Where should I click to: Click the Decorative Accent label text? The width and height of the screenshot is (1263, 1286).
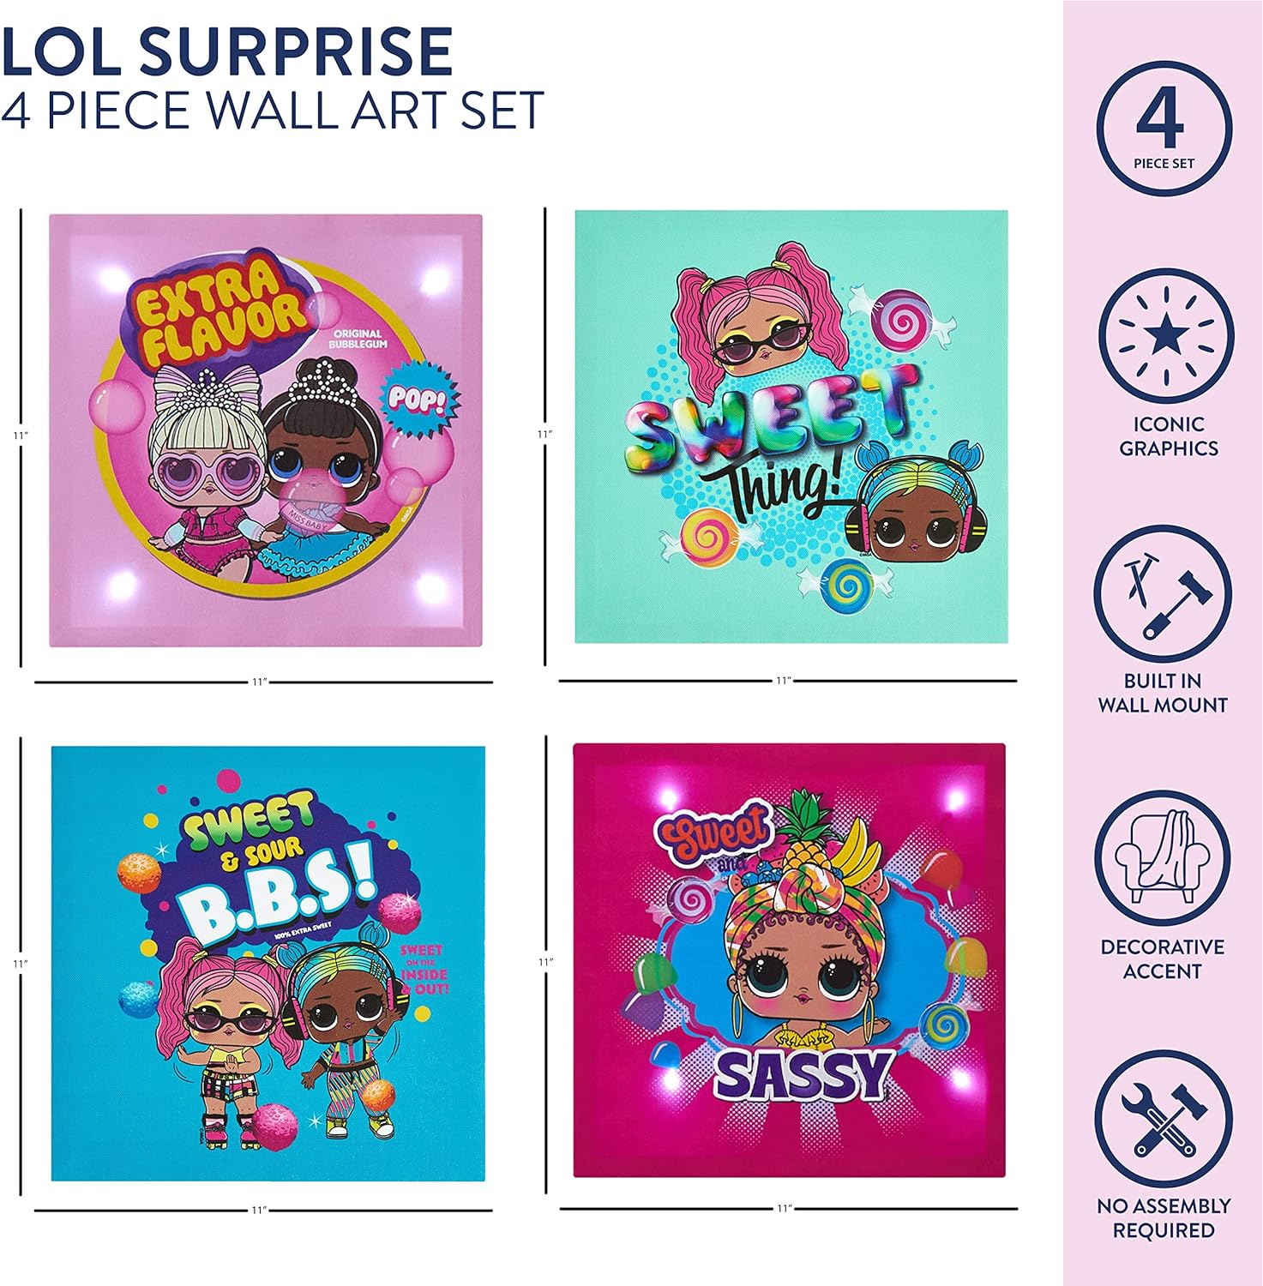[1163, 959]
